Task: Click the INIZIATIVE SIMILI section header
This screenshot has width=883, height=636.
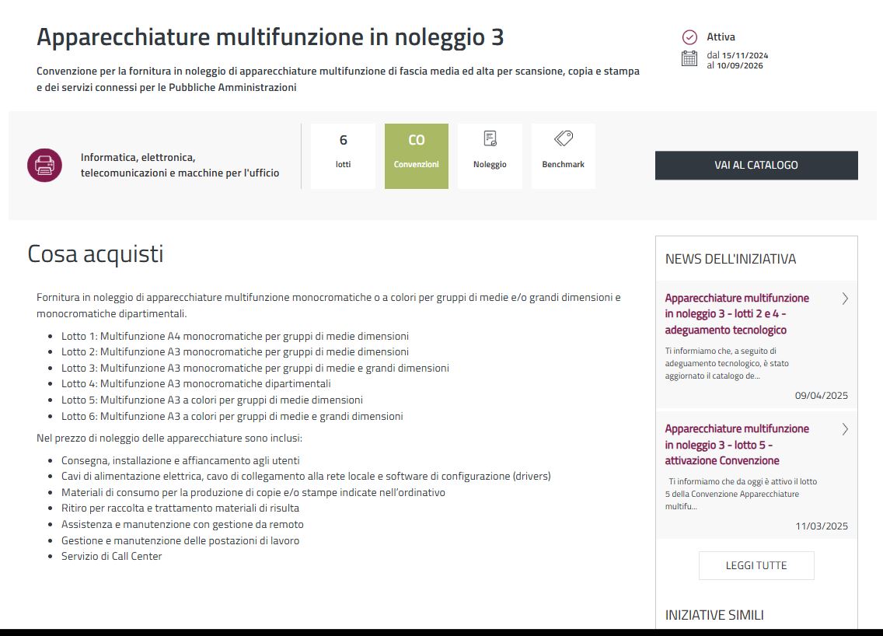Action: 714,615
